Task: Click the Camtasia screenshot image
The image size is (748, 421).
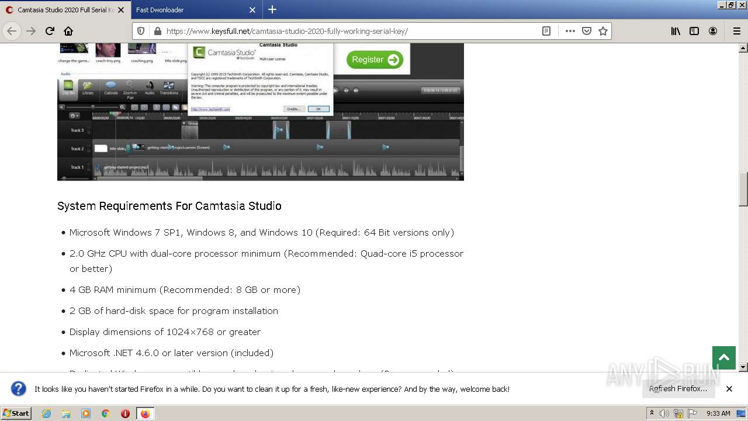Action: coord(261,112)
